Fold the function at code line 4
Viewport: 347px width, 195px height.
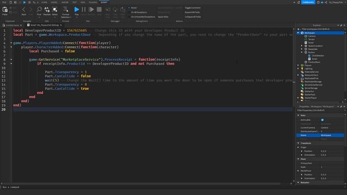11,43
